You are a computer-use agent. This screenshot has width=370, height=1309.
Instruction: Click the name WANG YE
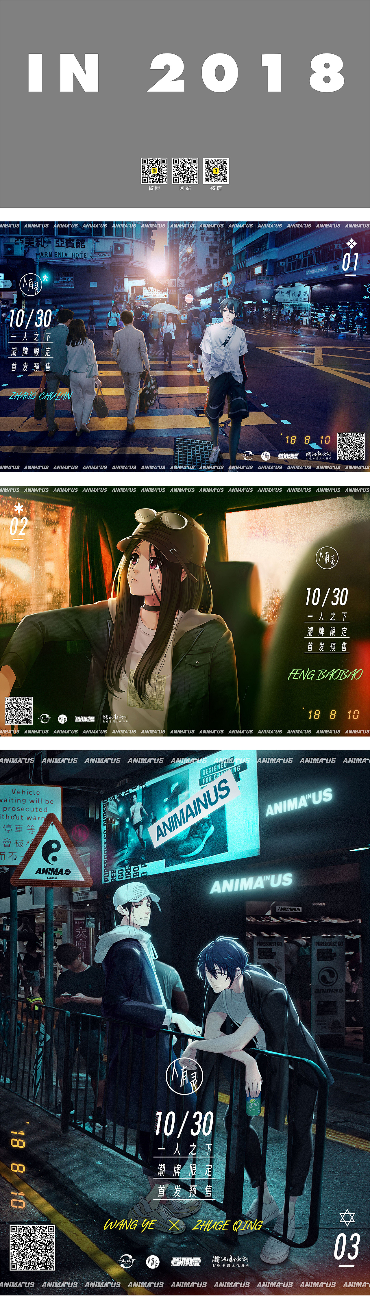coord(129,1225)
